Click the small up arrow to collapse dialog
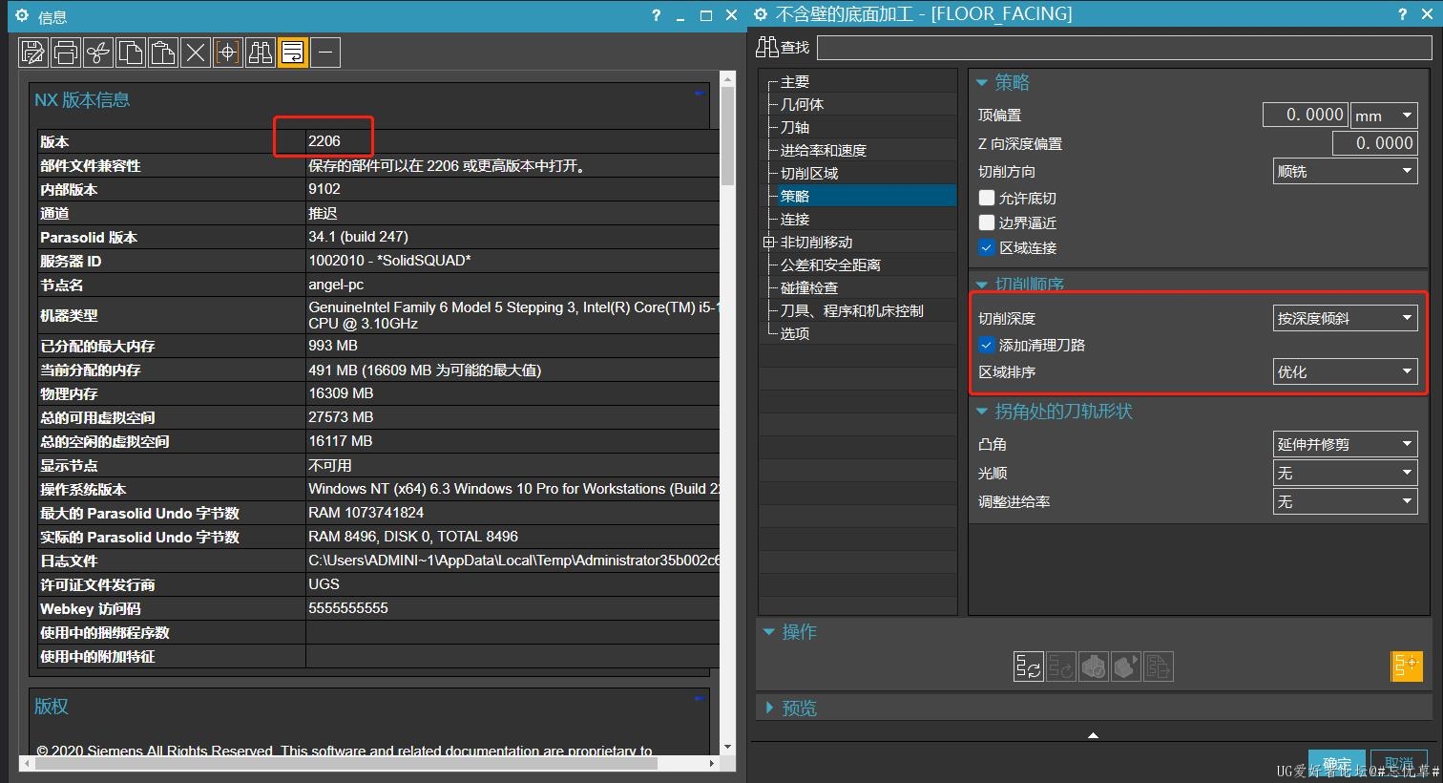 point(1093,735)
